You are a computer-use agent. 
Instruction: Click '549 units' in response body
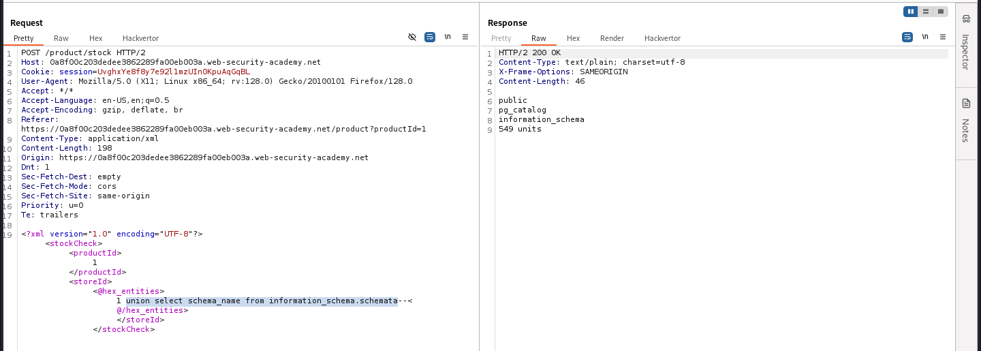point(520,129)
